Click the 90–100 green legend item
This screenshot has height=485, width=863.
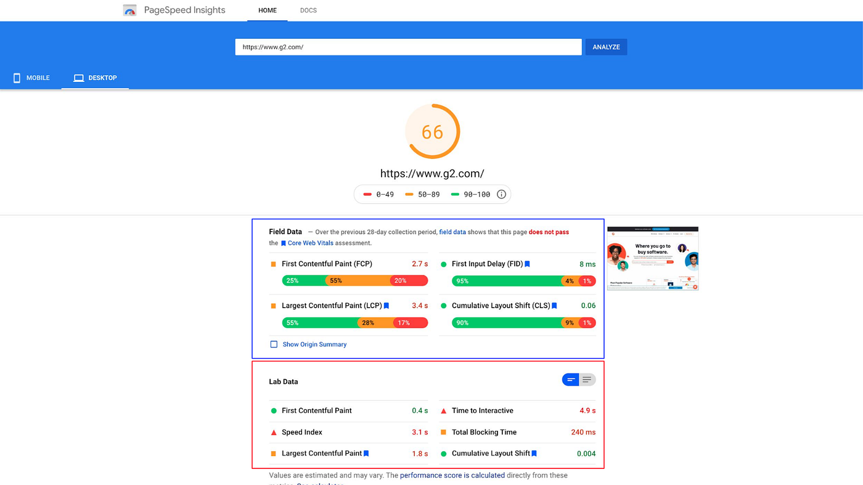click(470, 194)
